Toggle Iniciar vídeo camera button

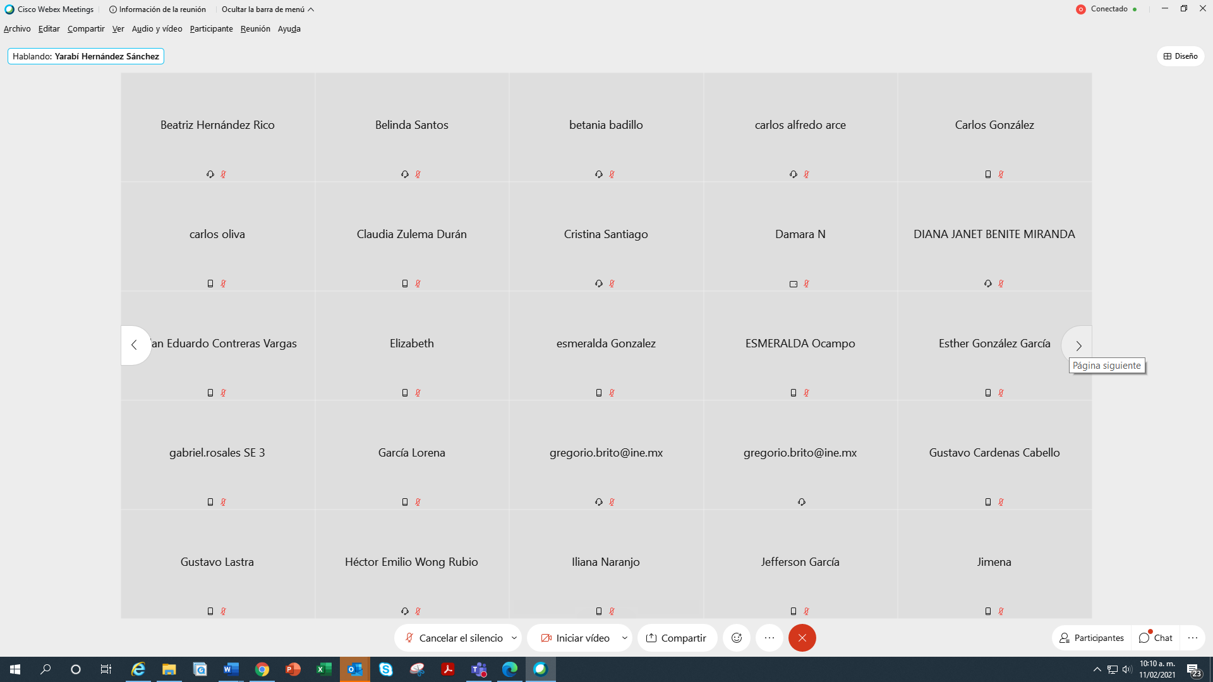coord(575,638)
